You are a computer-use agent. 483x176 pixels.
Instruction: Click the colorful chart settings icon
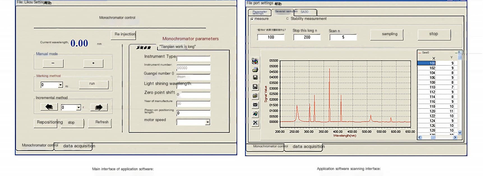pyautogui.click(x=255, y=61)
